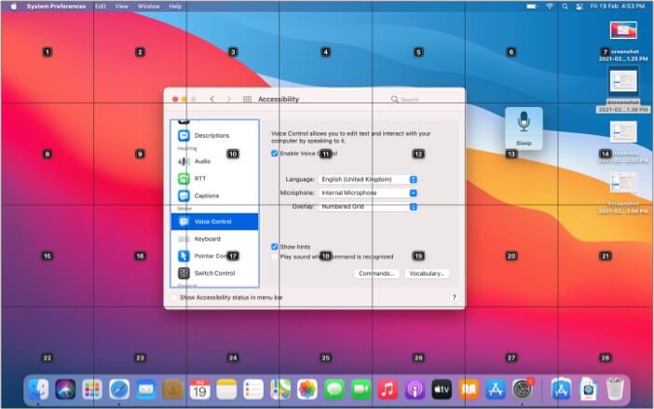Click the question mark help button

click(x=455, y=297)
